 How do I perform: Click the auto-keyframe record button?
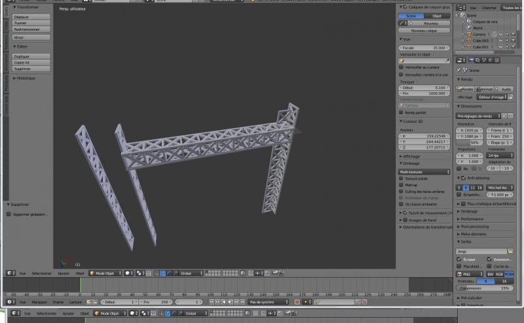tap(297, 302)
